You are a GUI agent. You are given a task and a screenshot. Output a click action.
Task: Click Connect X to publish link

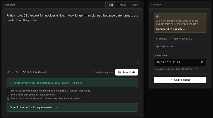click(170, 29)
